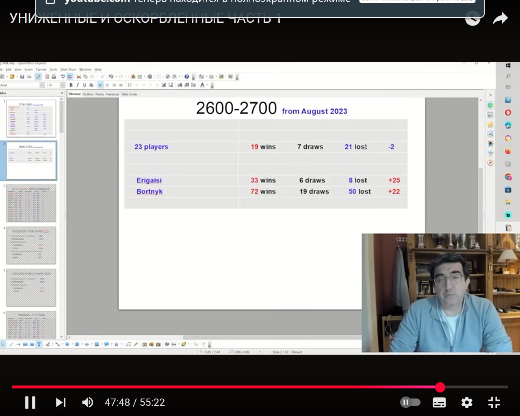Exit fullscreen mode
520x416 pixels.
494,402
